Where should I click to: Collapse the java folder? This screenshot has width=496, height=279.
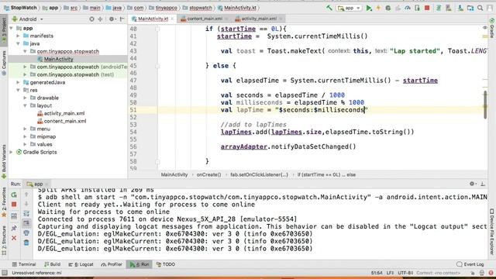pos(19,43)
